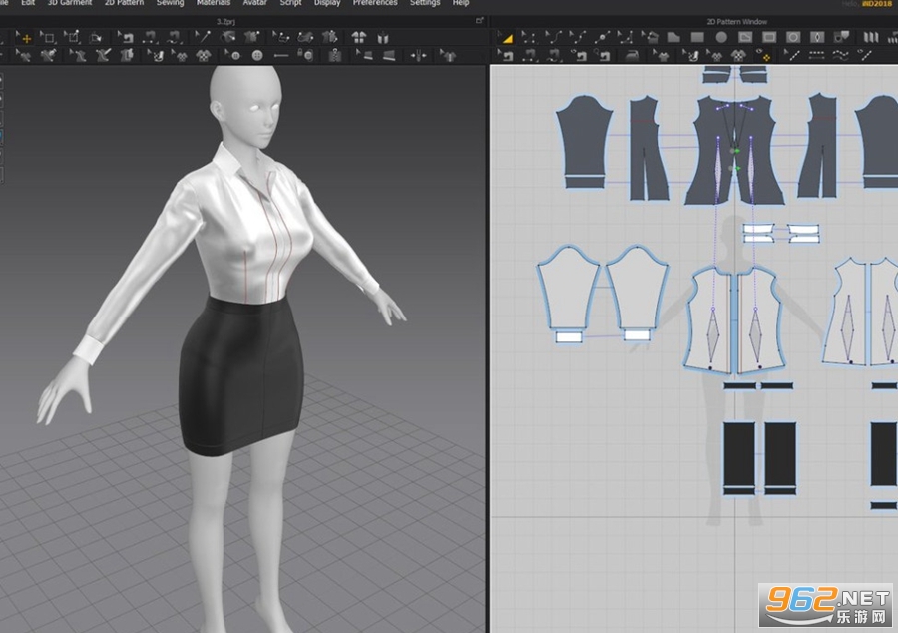Choose the Segment Sewing tool in 3D toolbar
The image size is (898, 633).
pyautogui.click(x=150, y=38)
